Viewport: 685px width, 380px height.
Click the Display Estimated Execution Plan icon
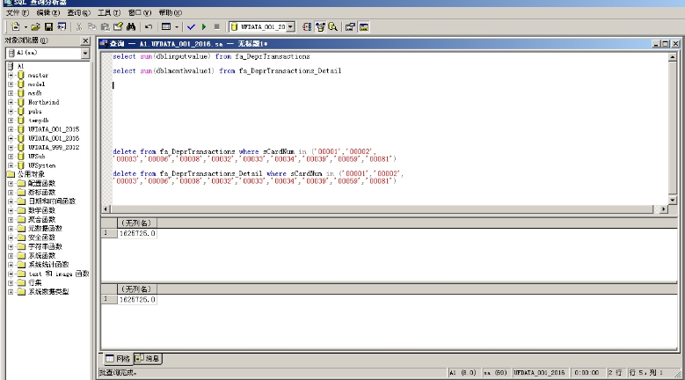[307, 27]
